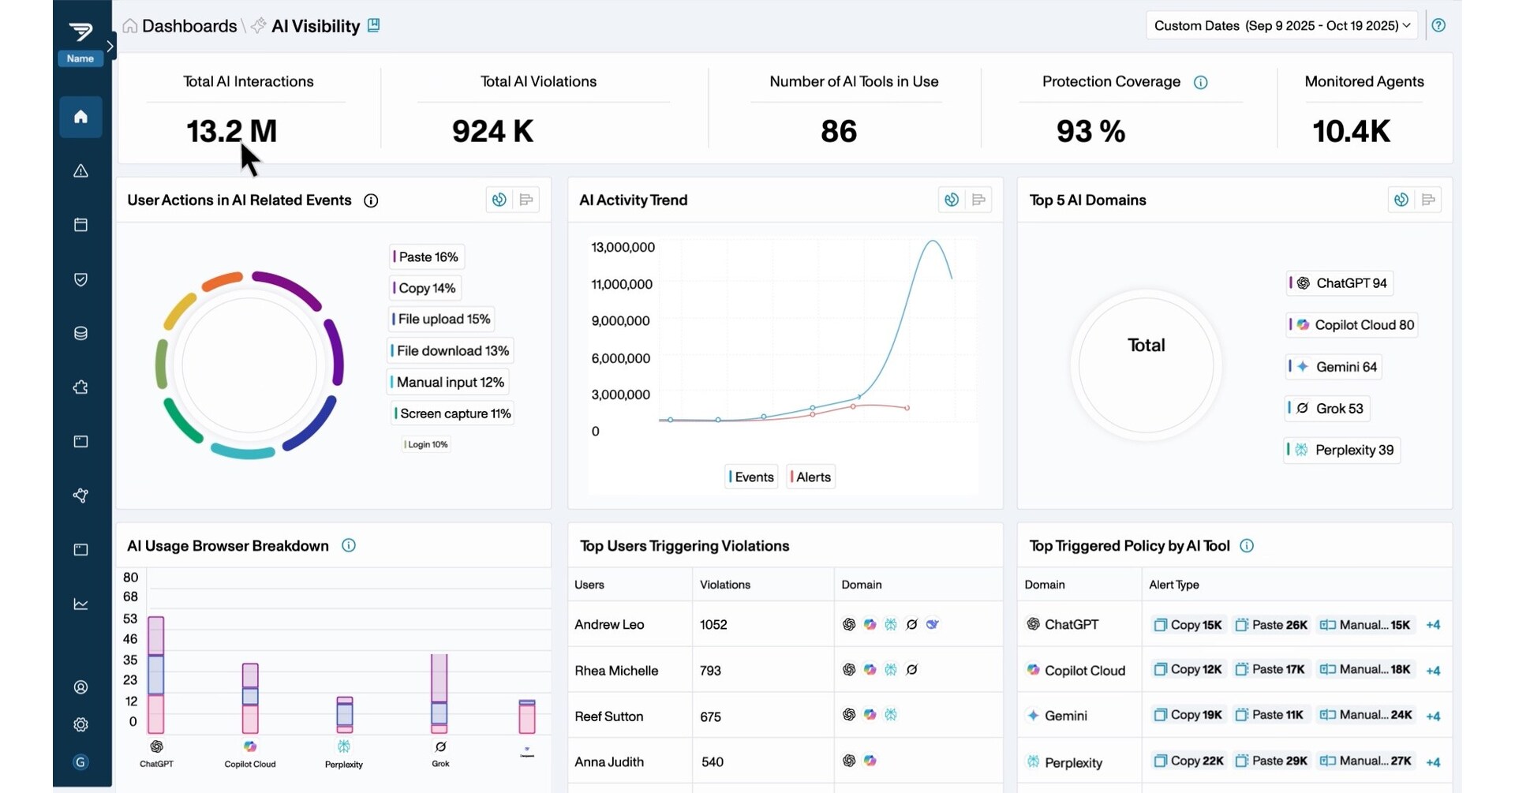Switch User Actions card to bar chart view
The image size is (1515, 793).
tap(526, 200)
